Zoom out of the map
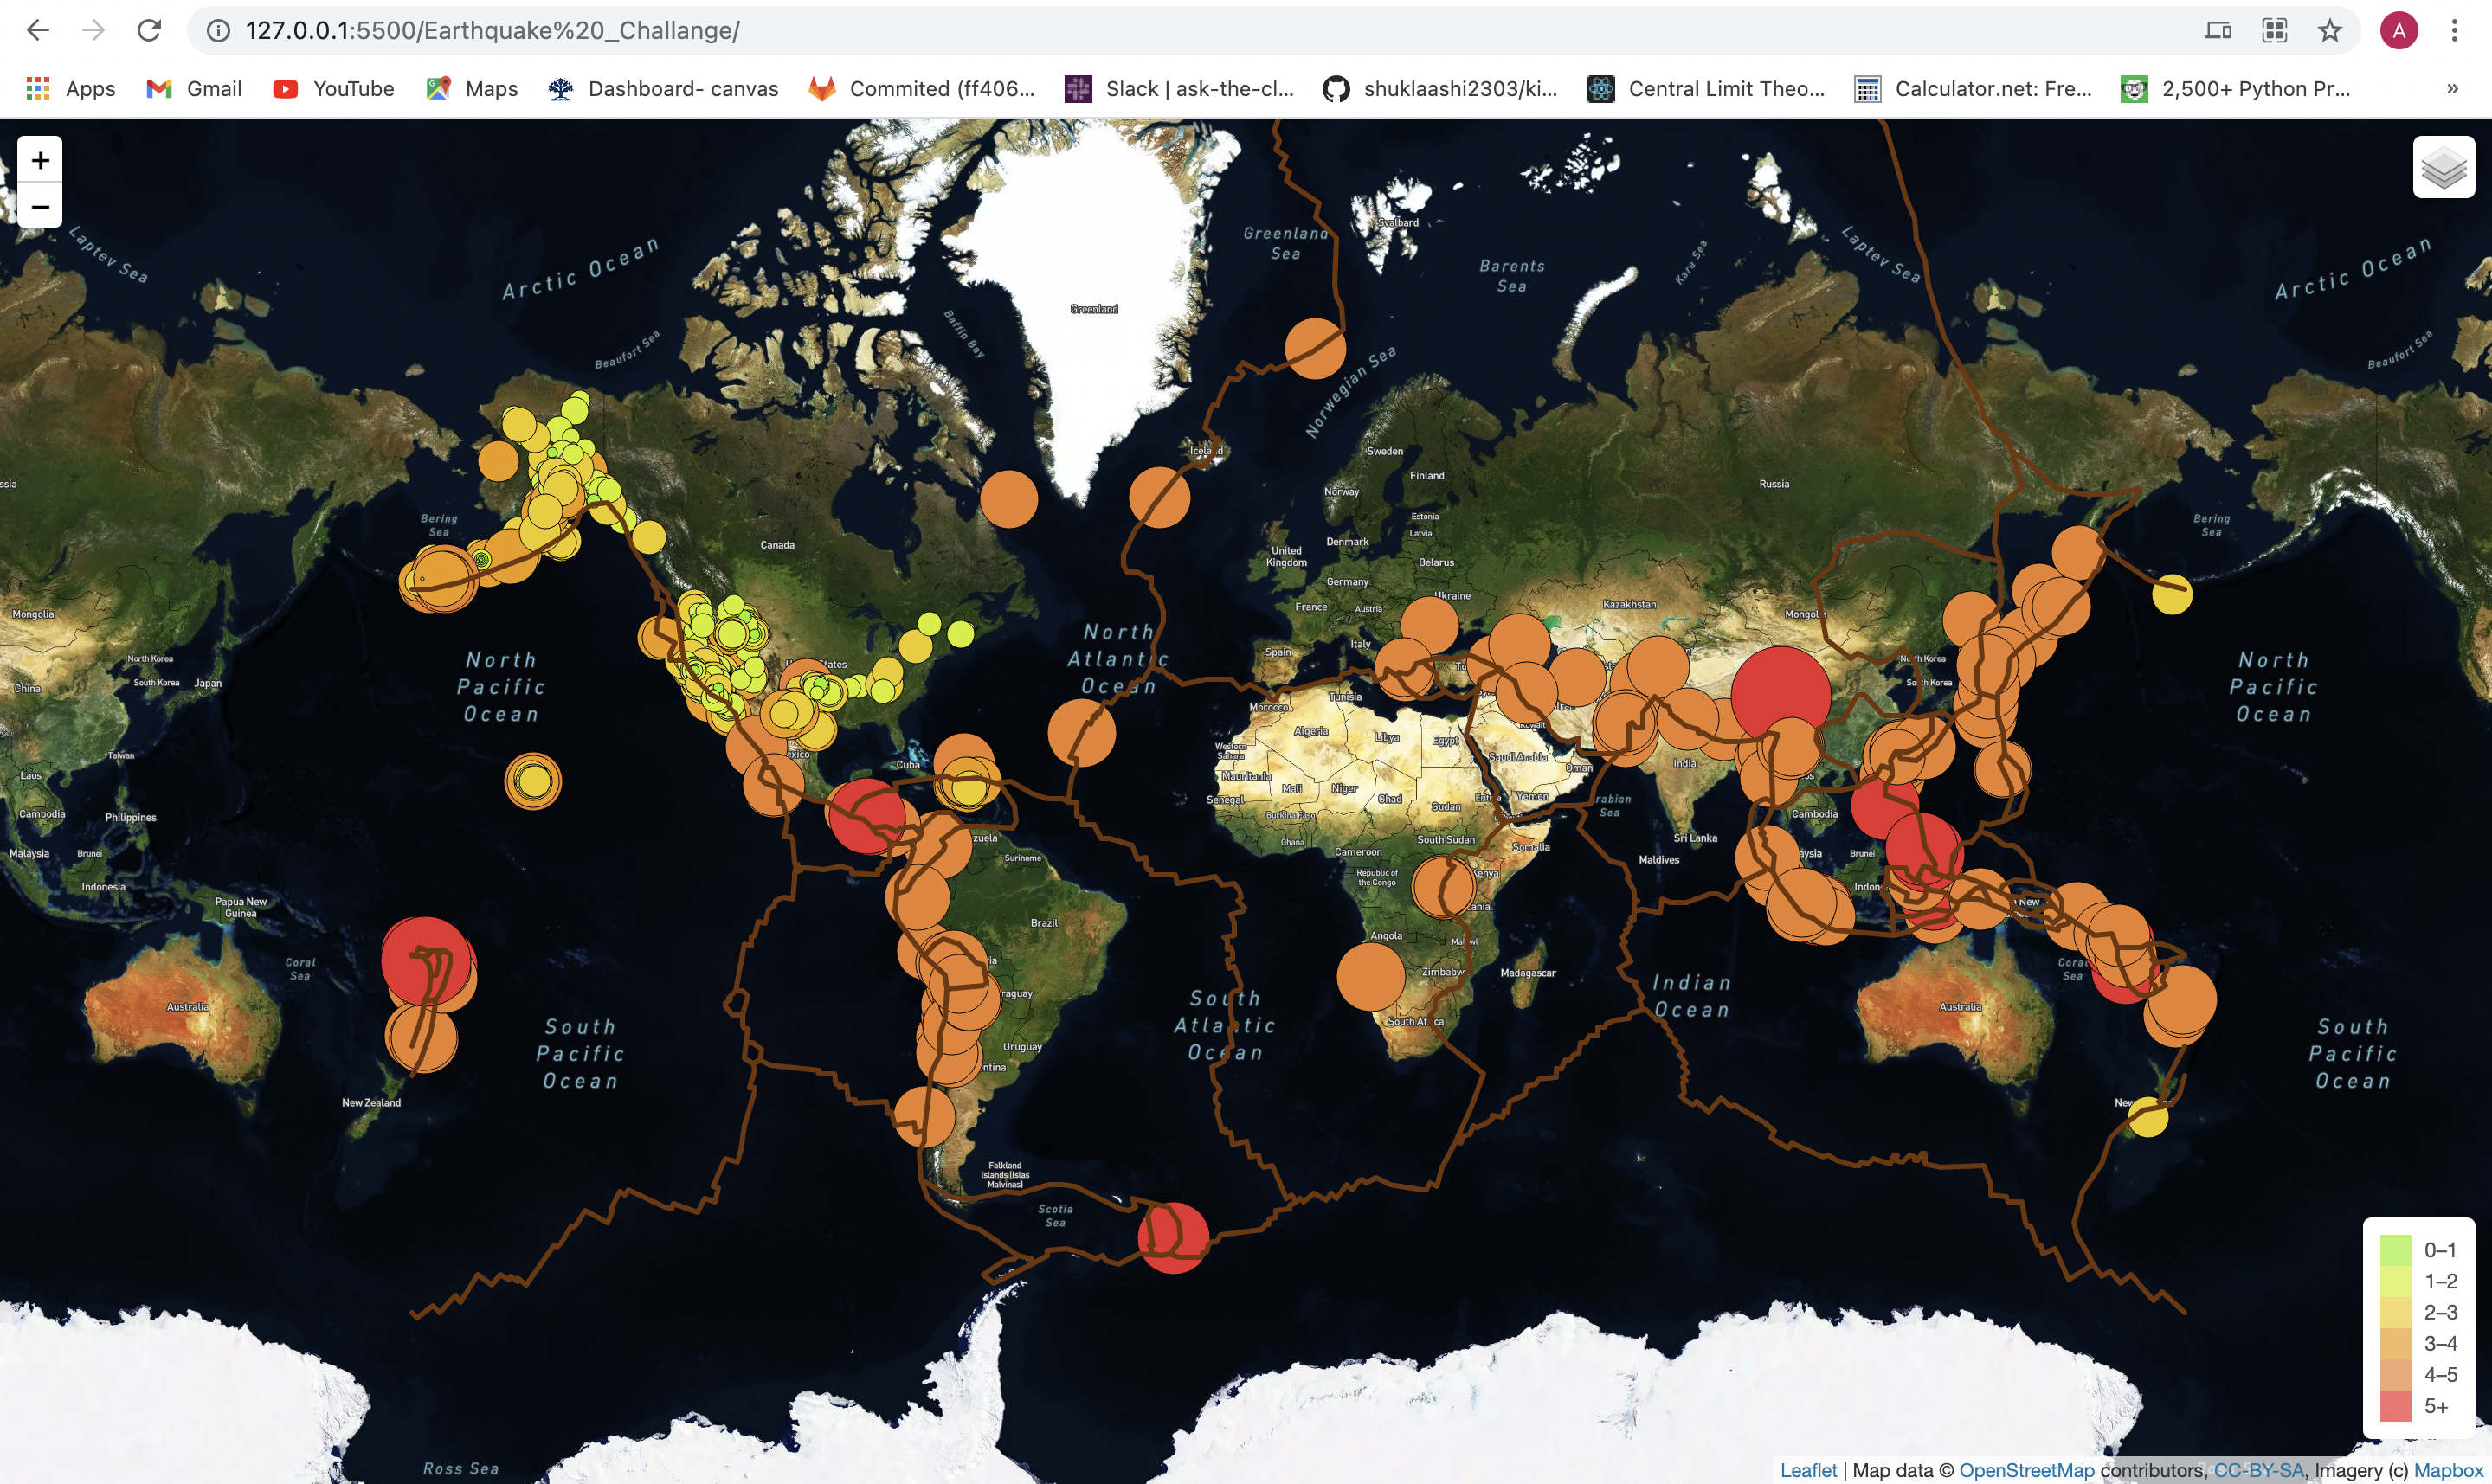This screenshot has width=2492, height=1484. [x=40, y=206]
